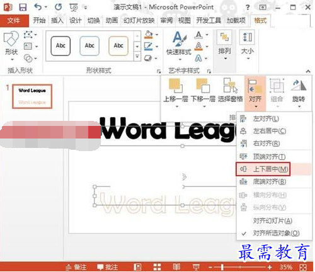Switch to the Insert (插入) tab
315x272 pixels.
(57, 21)
